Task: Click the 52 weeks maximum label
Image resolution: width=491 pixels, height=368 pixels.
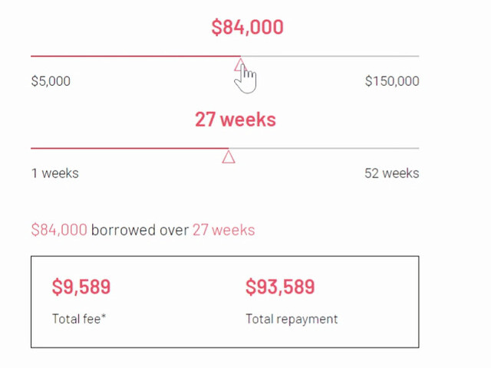Action: pyautogui.click(x=392, y=173)
